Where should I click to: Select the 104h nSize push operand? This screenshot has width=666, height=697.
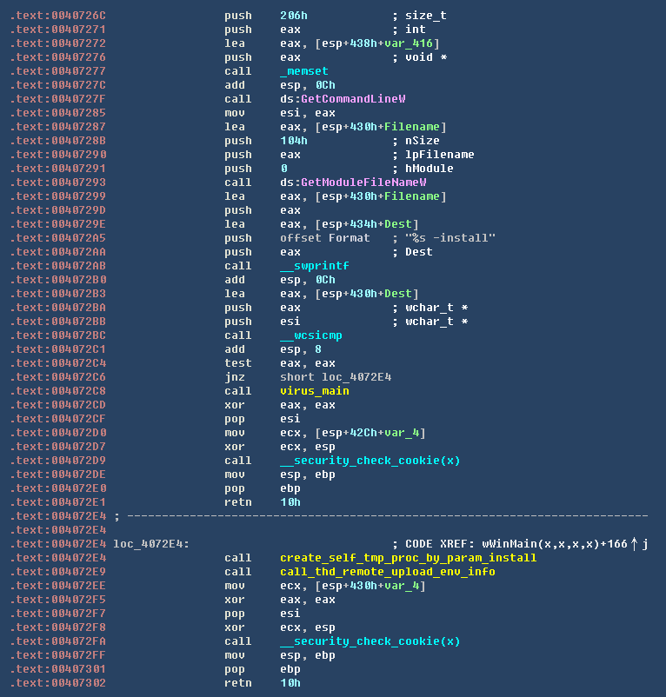coord(294,141)
